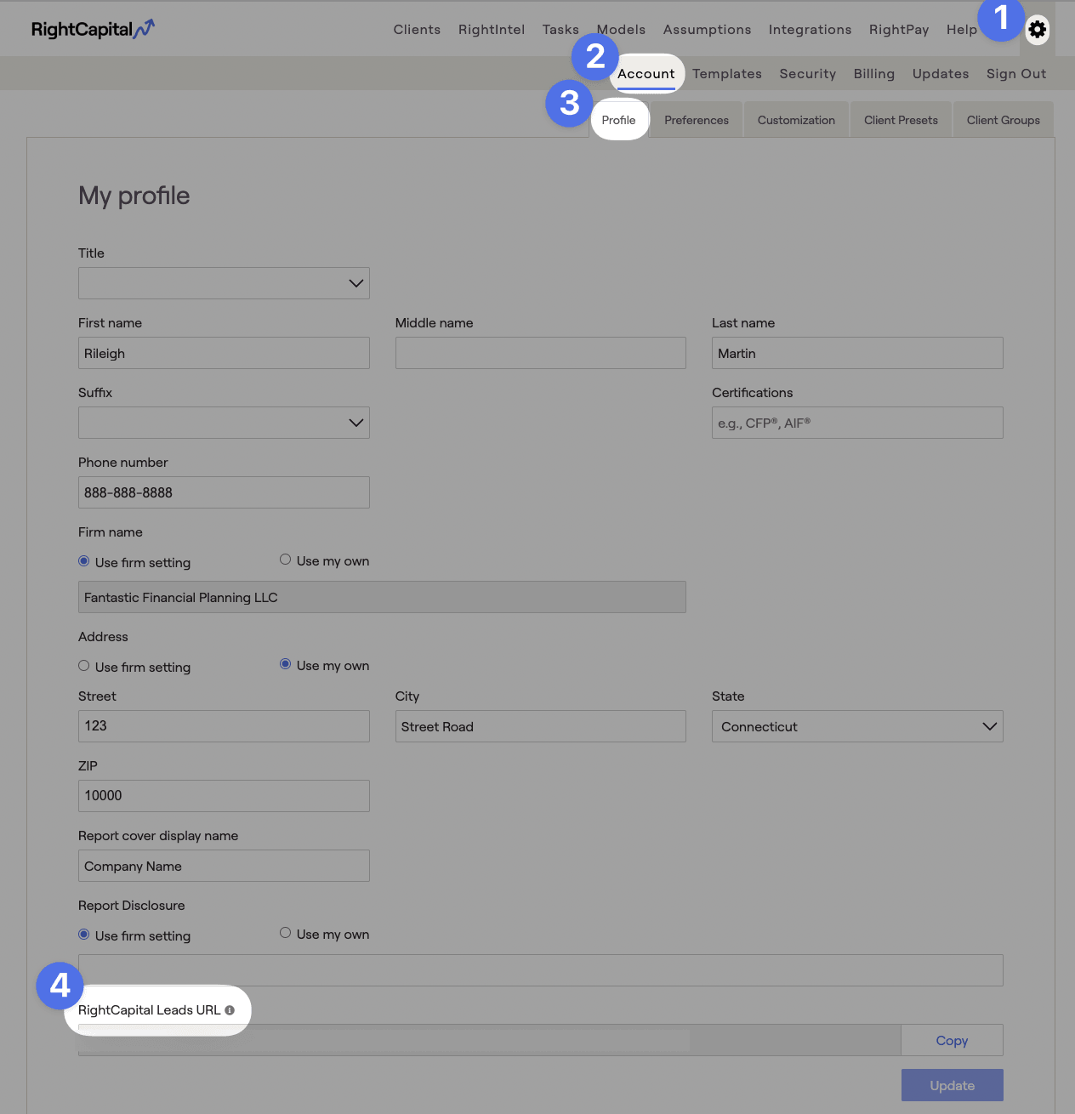
Task: Select Firm name Use my own radio
Action: (x=285, y=560)
